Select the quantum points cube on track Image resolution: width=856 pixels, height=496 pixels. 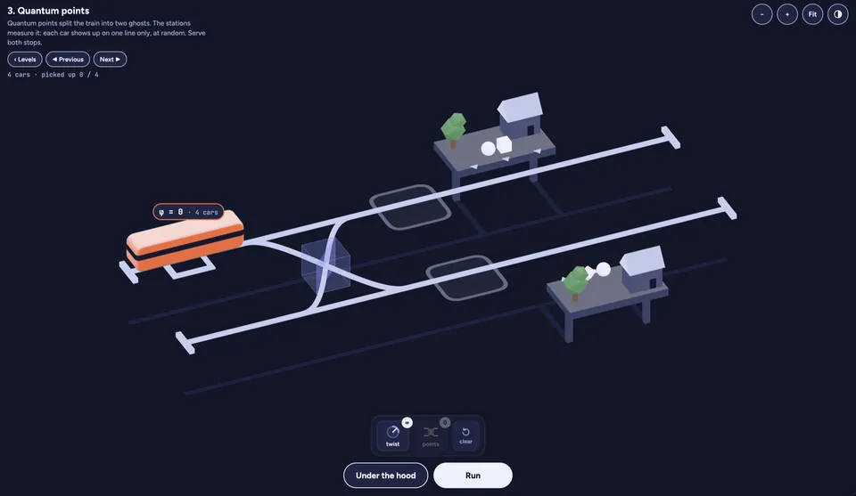click(x=325, y=264)
